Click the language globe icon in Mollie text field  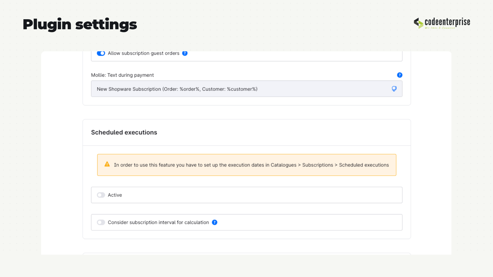394,89
